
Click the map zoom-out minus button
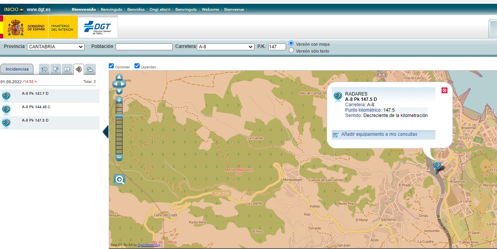pos(119,157)
